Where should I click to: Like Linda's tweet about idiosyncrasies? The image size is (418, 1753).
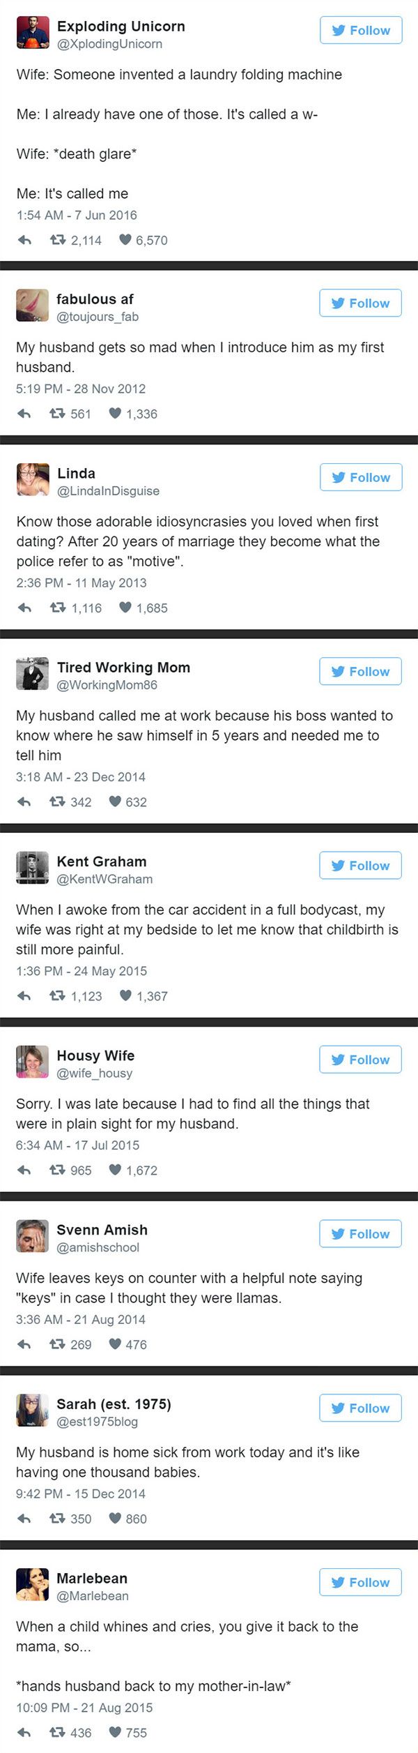(x=125, y=608)
